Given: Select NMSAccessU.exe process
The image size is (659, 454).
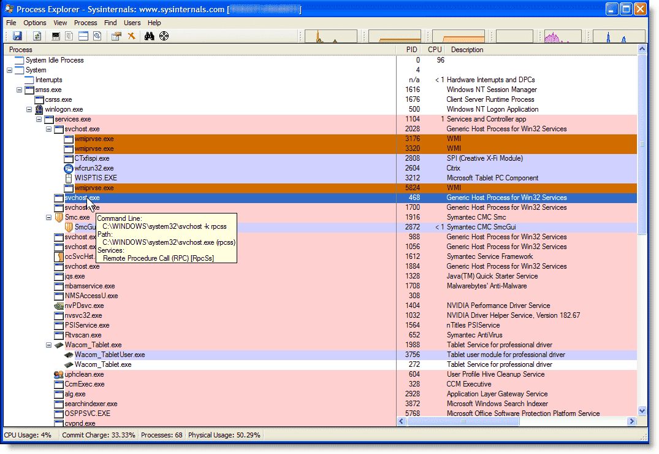Looking at the screenshot, I should point(91,296).
